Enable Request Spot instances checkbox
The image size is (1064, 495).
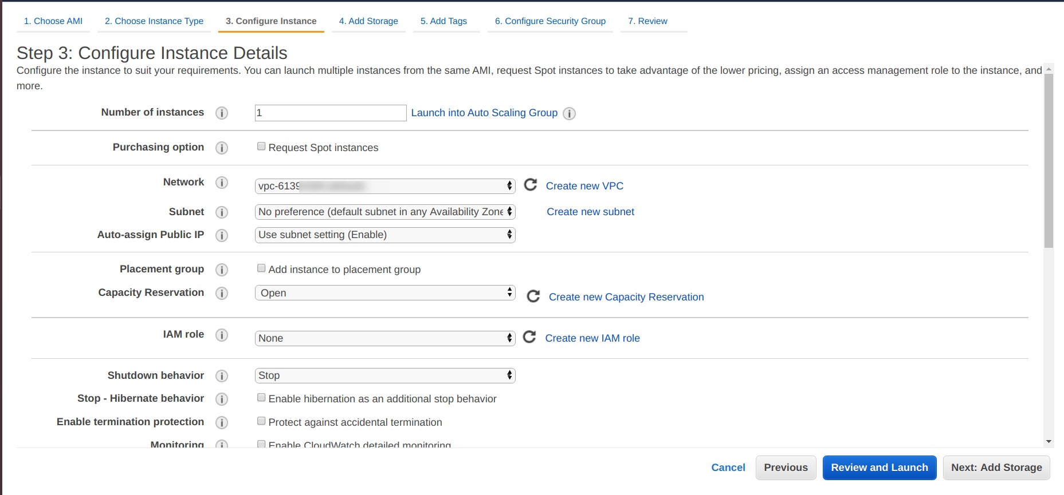pyautogui.click(x=261, y=146)
